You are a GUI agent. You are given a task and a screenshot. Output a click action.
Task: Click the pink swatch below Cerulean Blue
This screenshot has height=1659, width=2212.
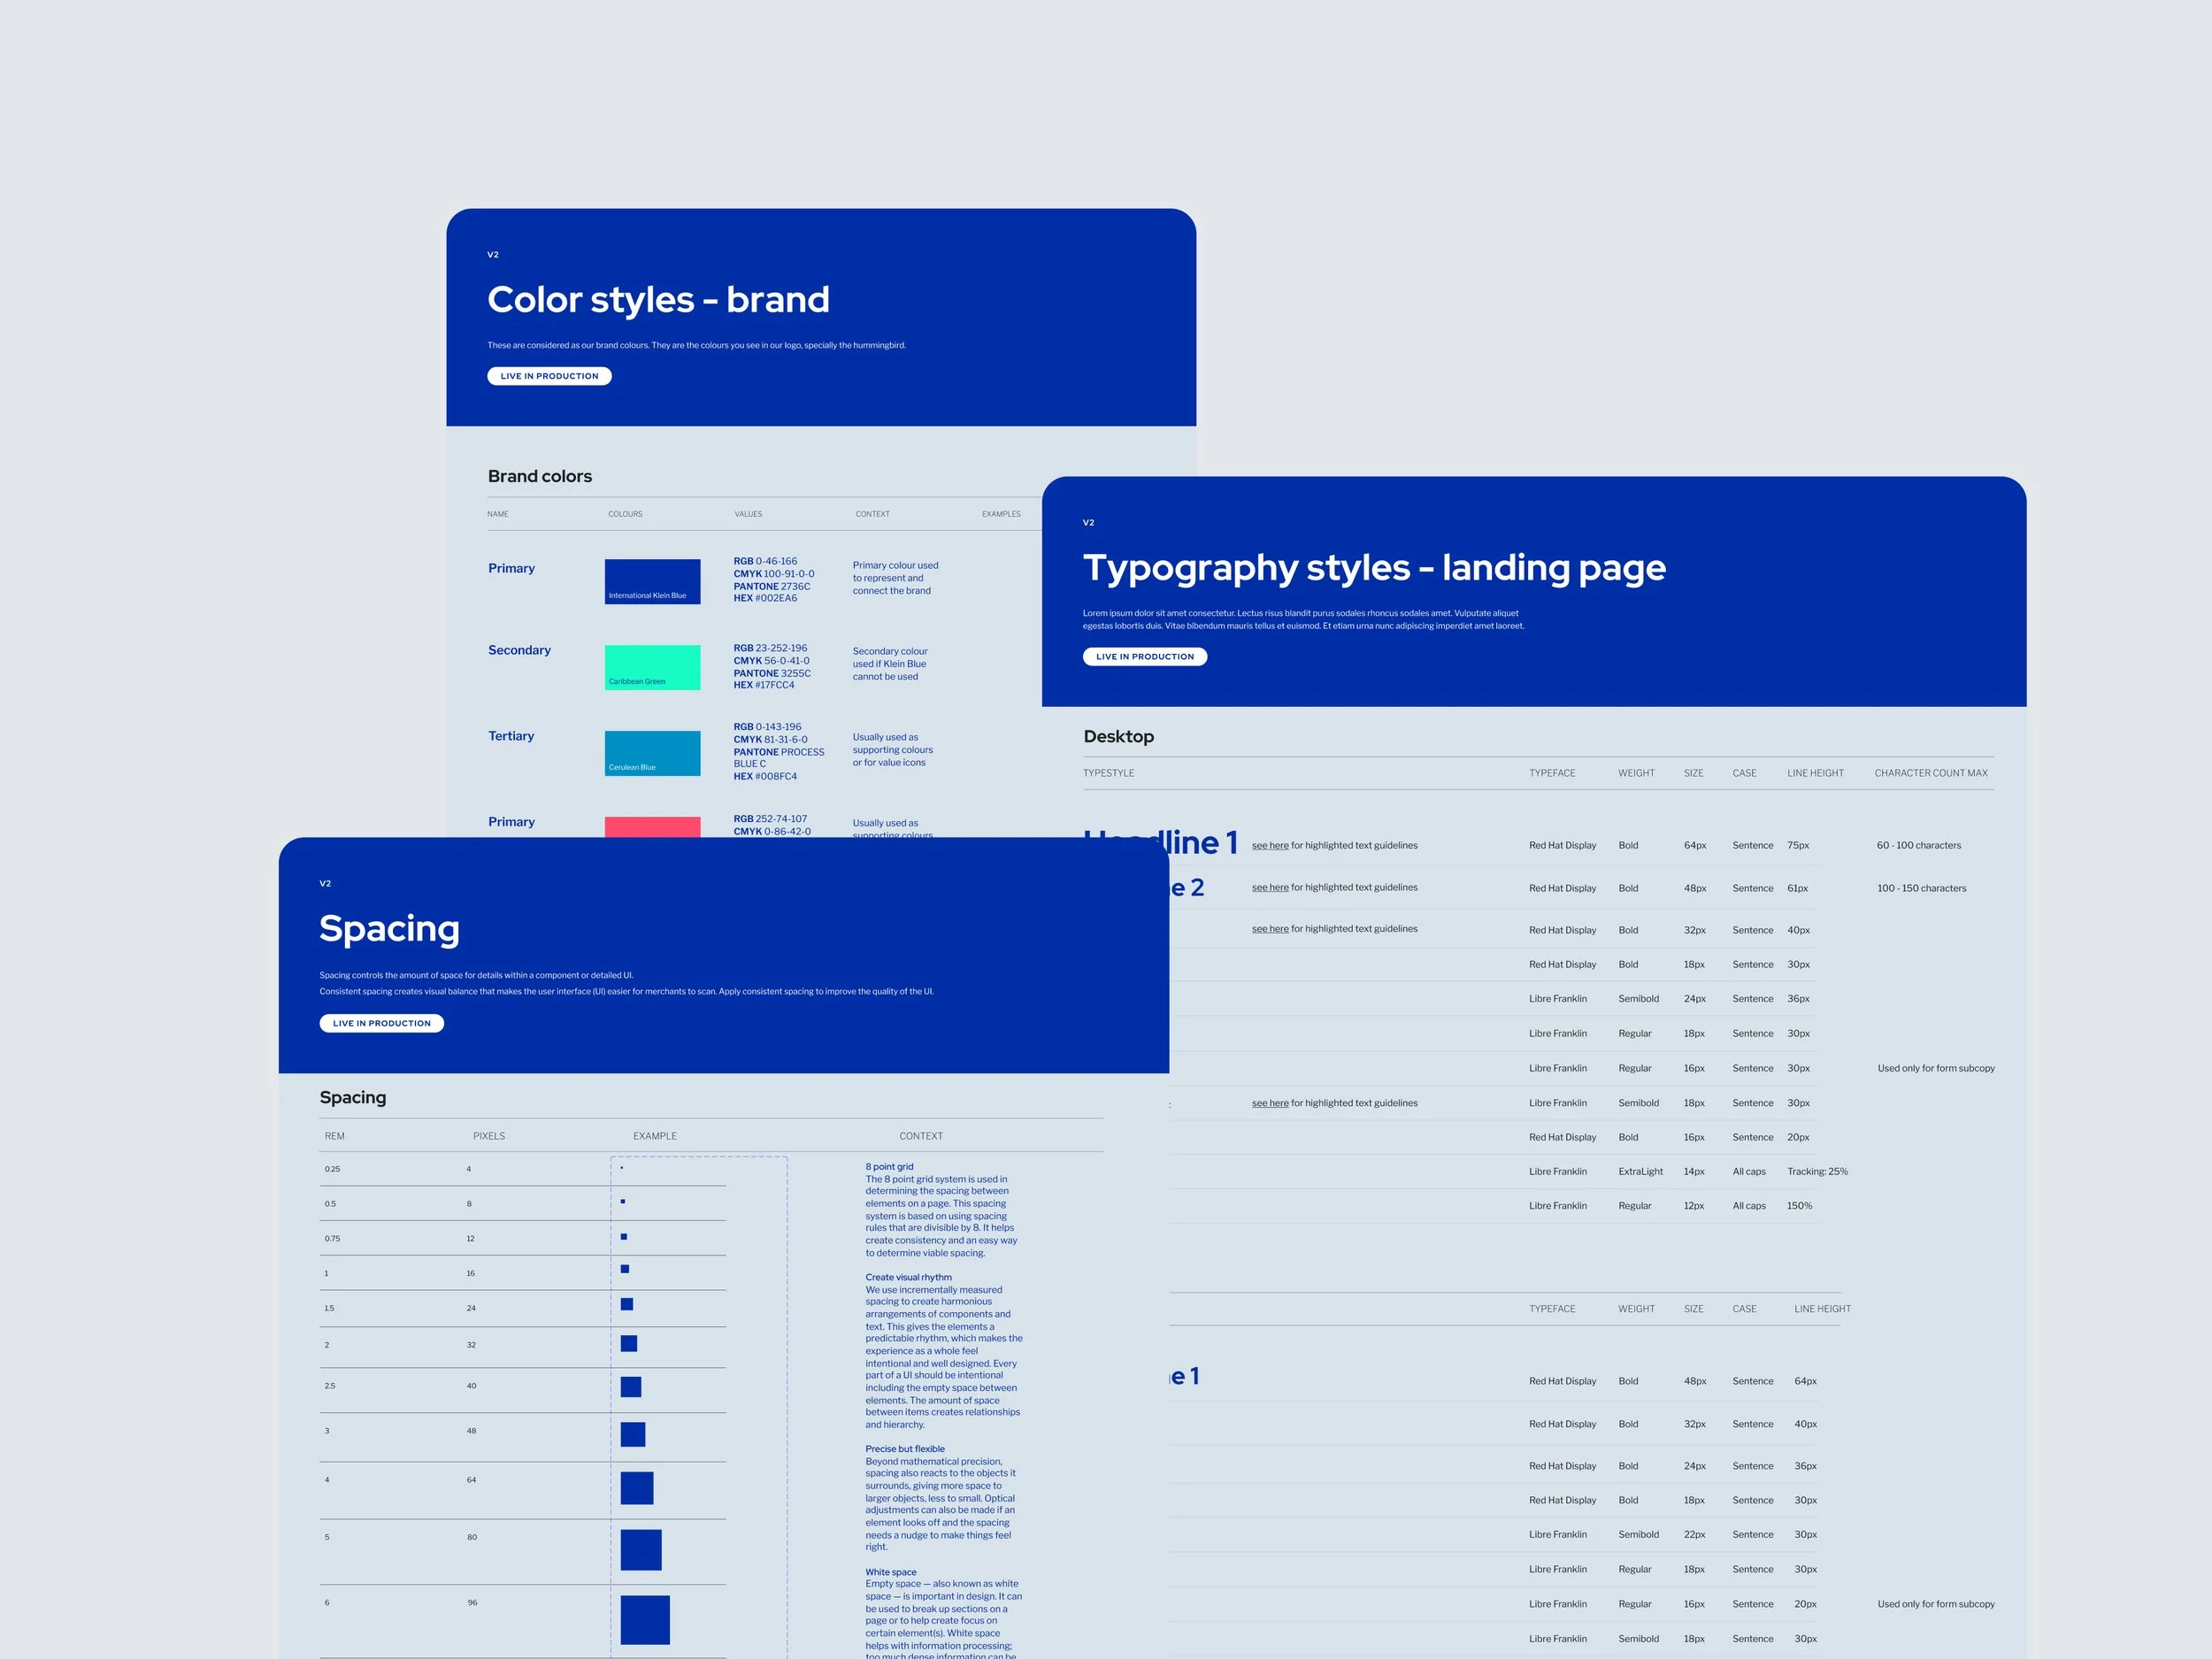[x=652, y=827]
